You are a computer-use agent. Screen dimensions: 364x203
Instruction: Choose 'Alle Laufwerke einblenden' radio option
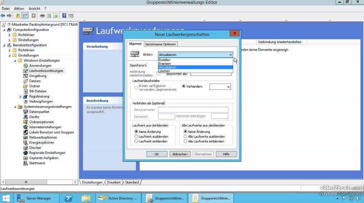click(x=185, y=141)
